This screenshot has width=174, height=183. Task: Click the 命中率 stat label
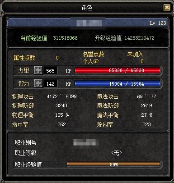point(20,124)
